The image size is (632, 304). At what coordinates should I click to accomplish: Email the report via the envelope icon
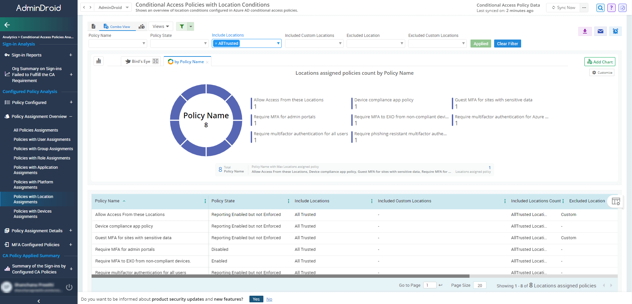point(600,31)
